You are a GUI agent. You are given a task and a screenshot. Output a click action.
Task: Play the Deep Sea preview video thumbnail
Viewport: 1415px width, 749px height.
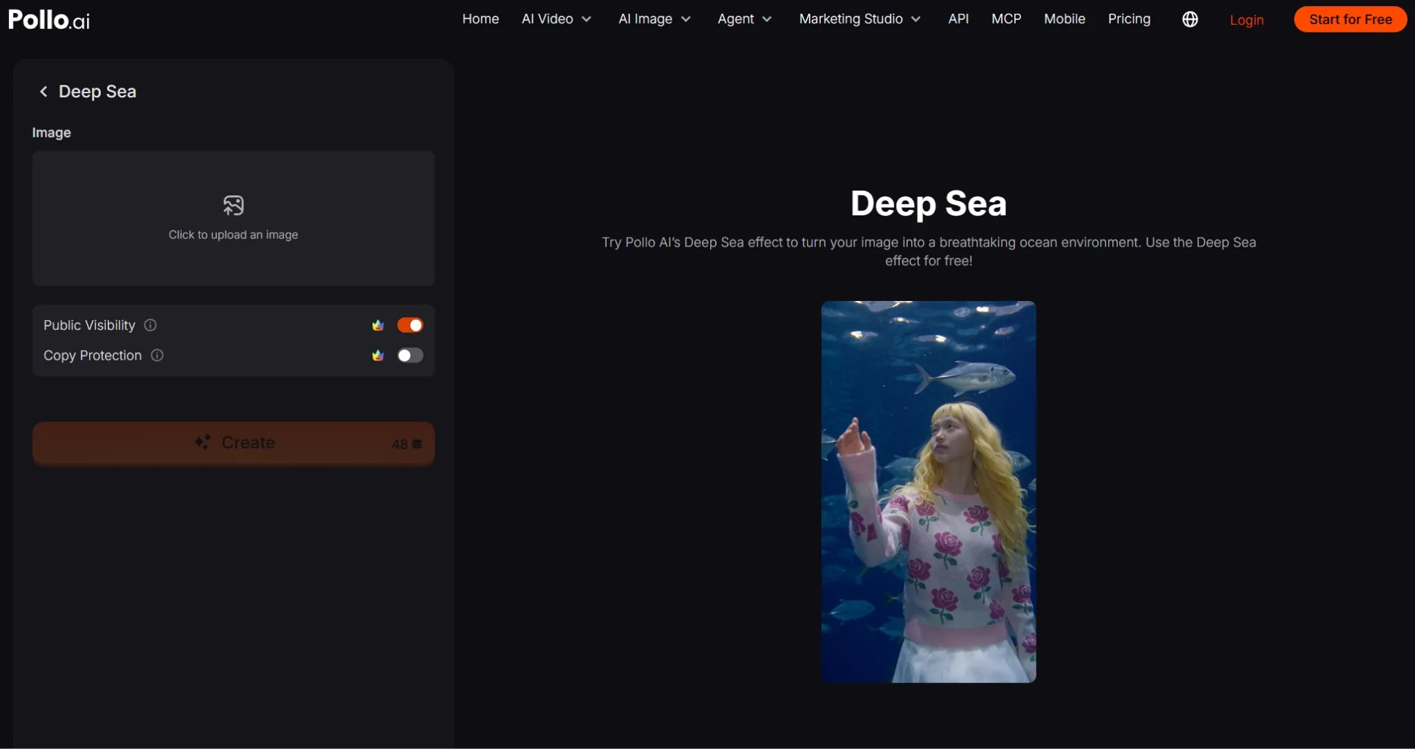[929, 492]
